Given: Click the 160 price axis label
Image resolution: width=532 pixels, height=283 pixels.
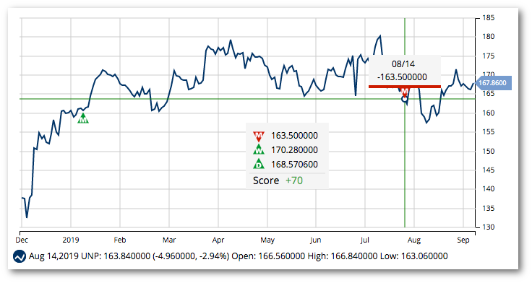Looking at the screenshot, I should click(489, 113).
